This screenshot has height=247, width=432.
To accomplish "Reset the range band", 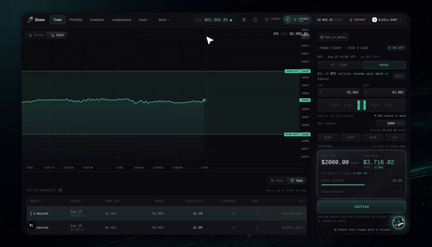I will pyautogui.click(x=399, y=76).
